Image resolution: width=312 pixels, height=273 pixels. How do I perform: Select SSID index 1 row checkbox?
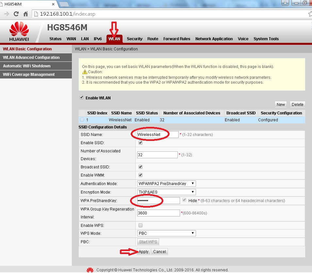[82, 120]
